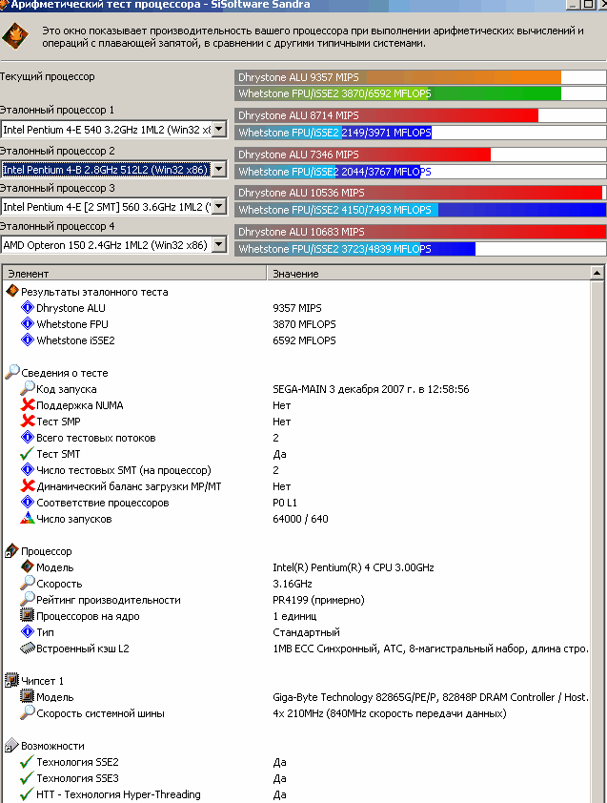This screenshot has width=607, height=803.
Task: Click the Чипсет 1 section icon
Action: [x=11, y=681]
